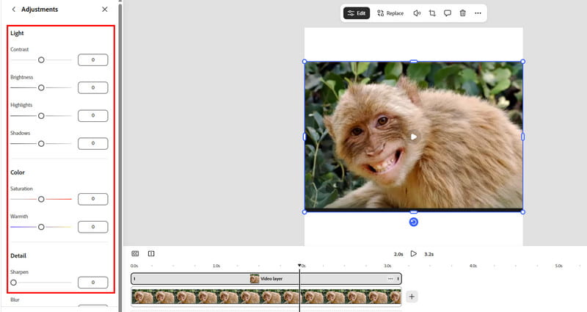This screenshot has height=312, width=587.
Task: Click the Sharpen value field
Action: (93, 283)
